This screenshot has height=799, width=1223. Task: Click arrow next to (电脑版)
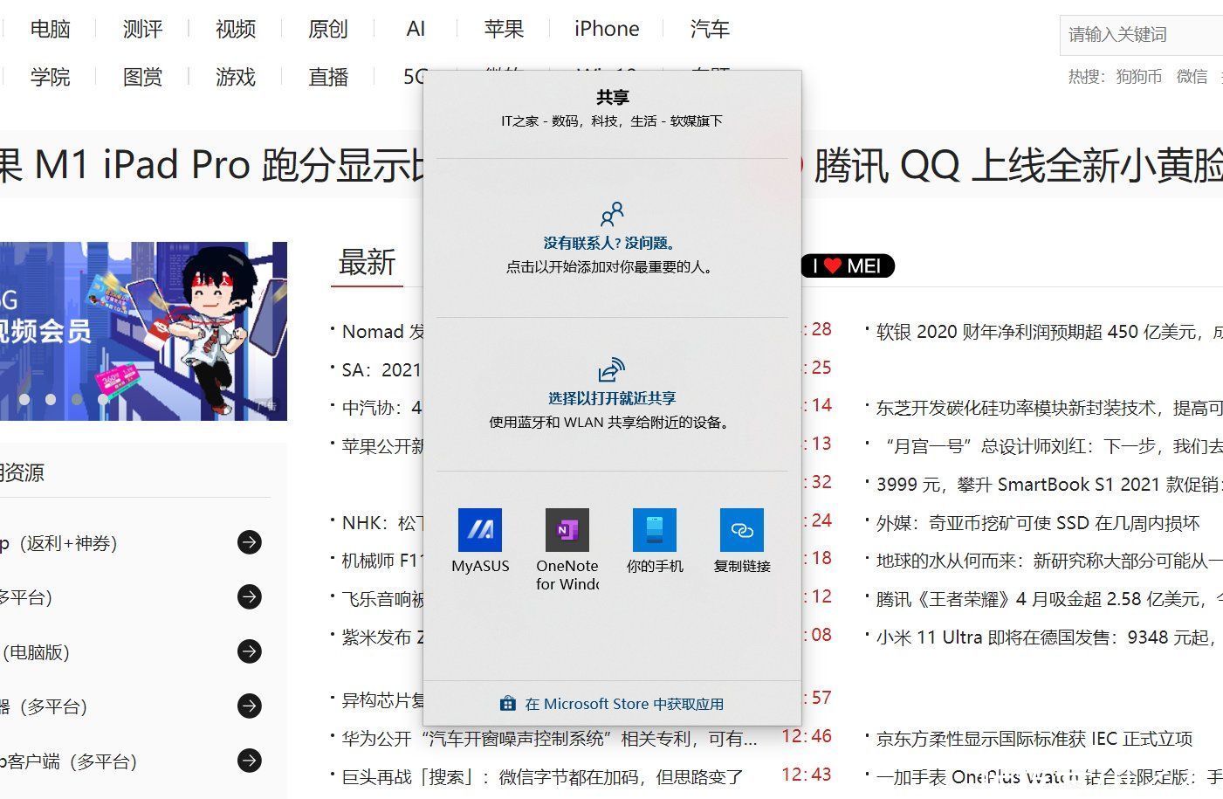[250, 651]
